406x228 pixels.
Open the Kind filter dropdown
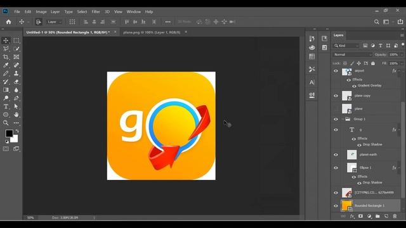point(346,46)
